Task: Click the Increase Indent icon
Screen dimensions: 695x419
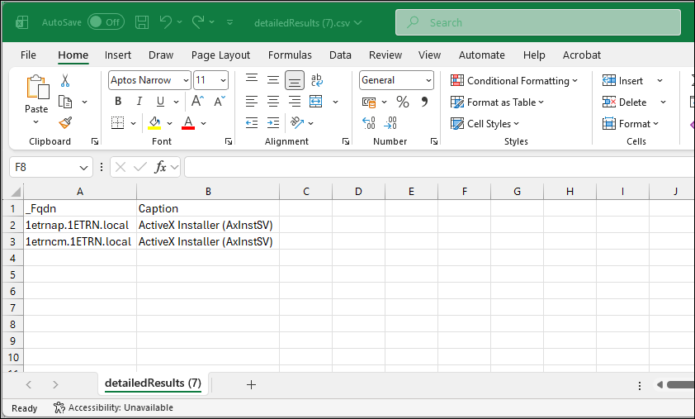Action: coord(272,123)
